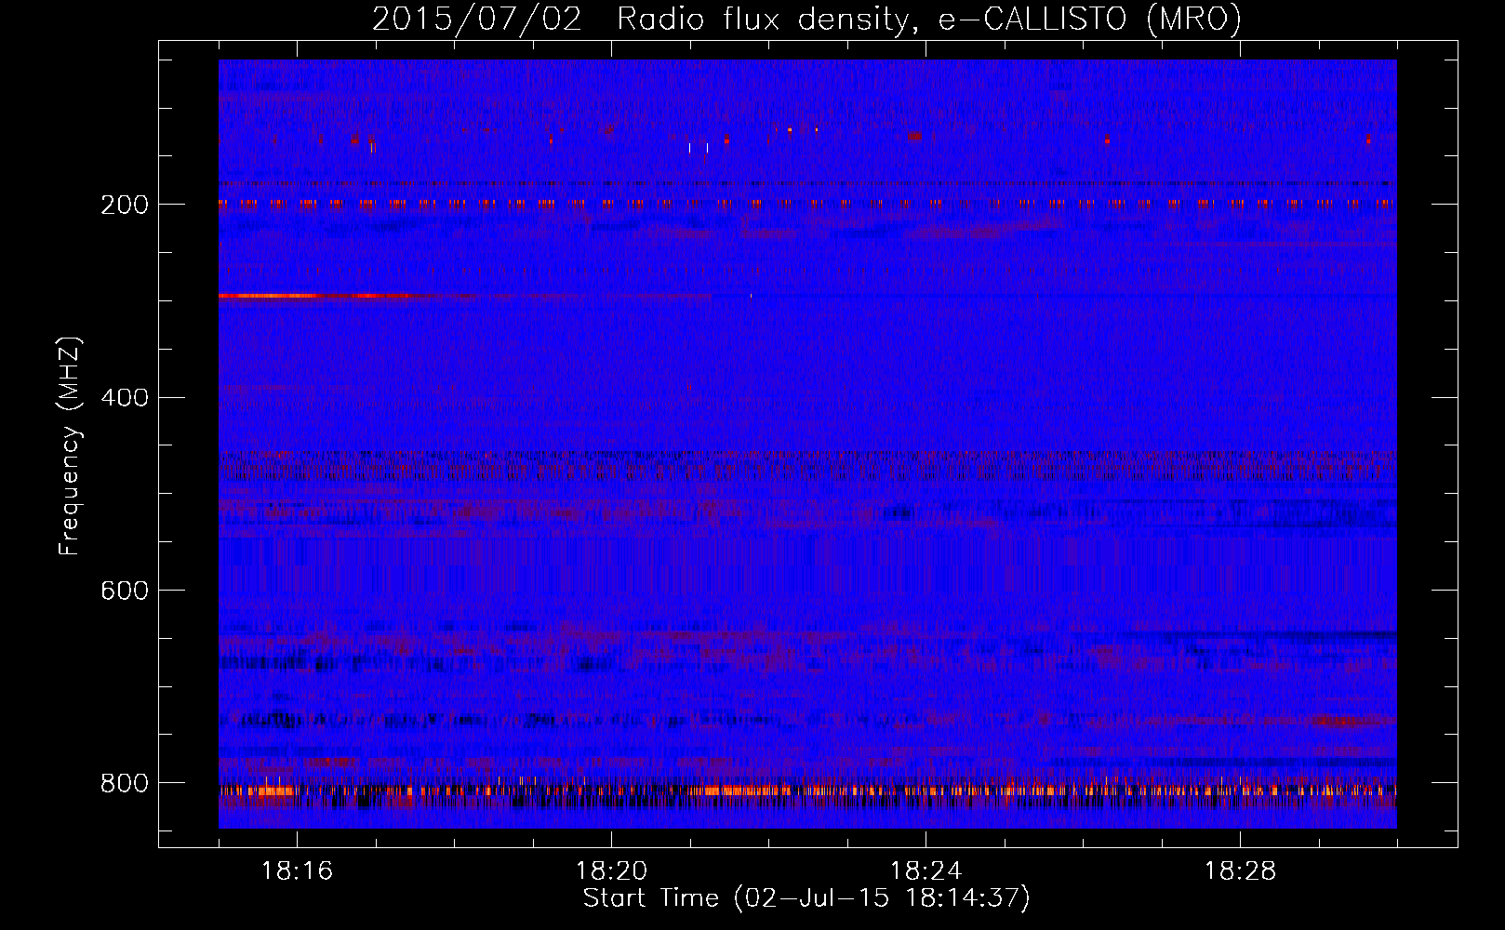The height and width of the screenshot is (930, 1505).
Task: Click the 800 frequency tick label
Action: point(125,783)
